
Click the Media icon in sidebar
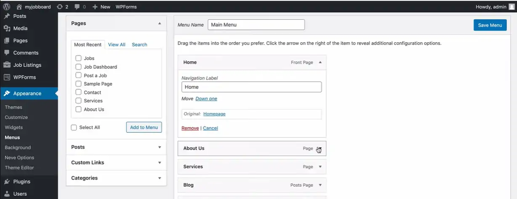coord(7,28)
